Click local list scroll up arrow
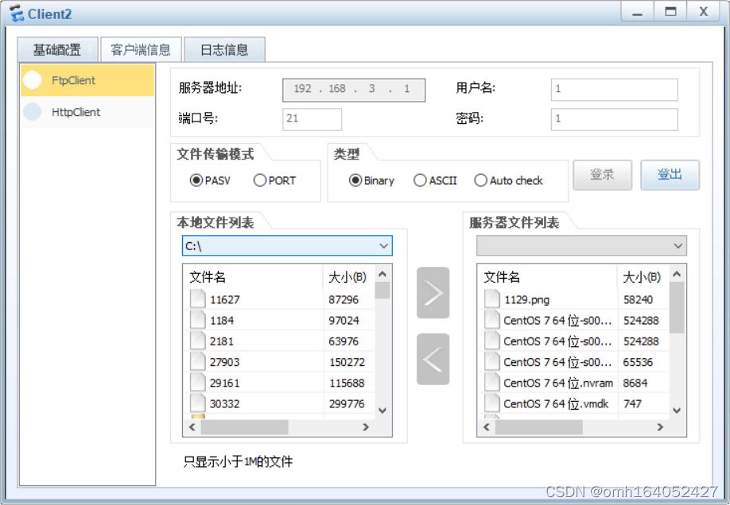730x505 pixels. point(382,274)
